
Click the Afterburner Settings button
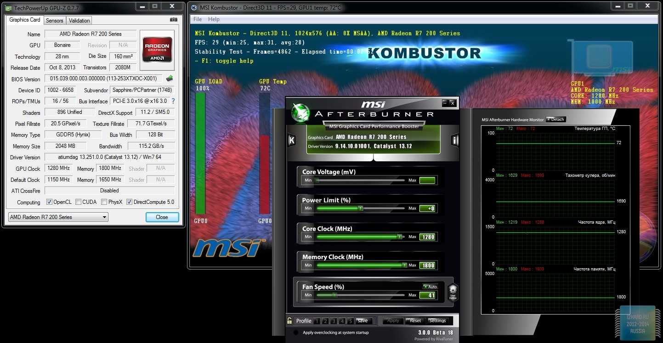click(x=437, y=321)
